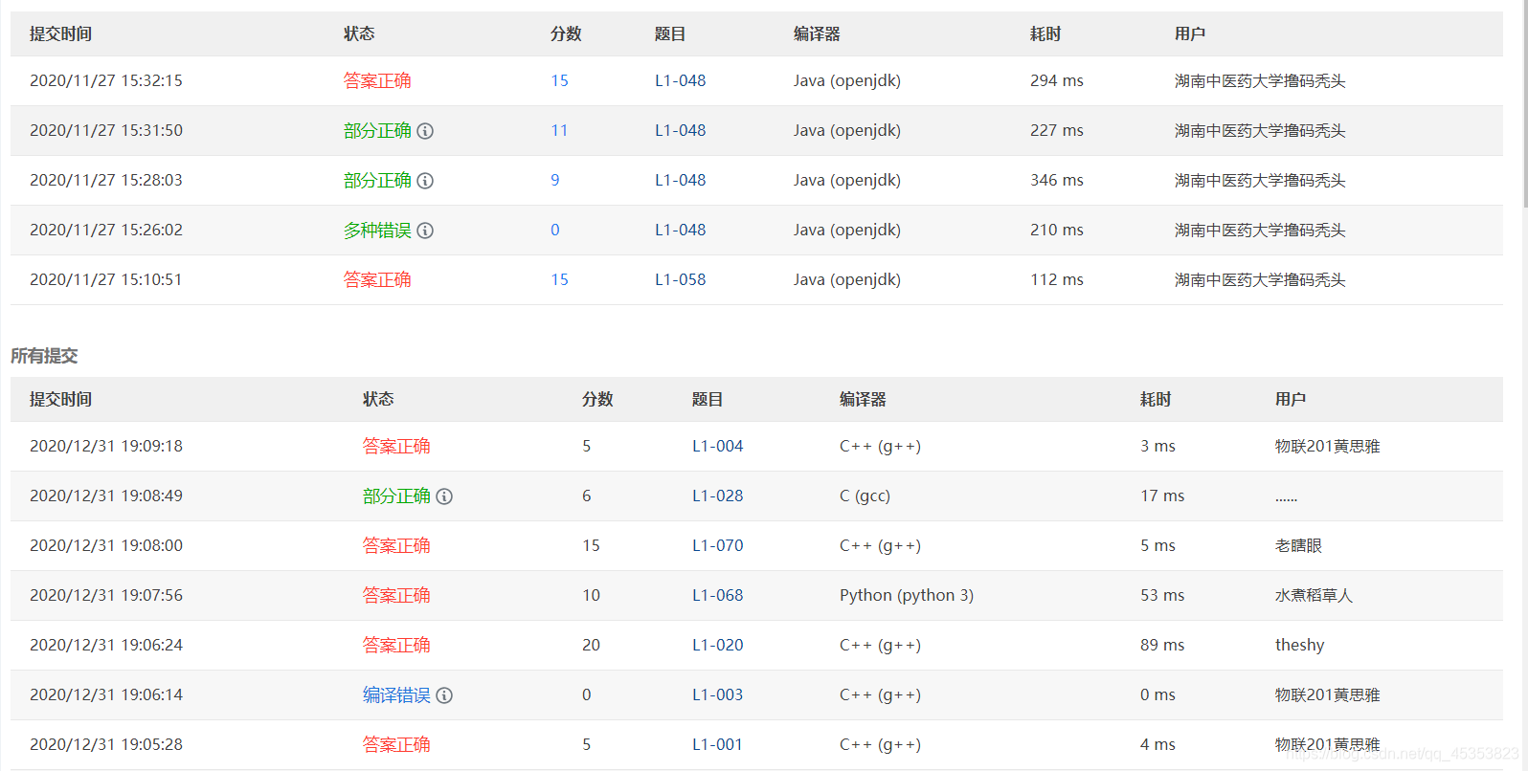Click user 老瞎眼

1298,545
